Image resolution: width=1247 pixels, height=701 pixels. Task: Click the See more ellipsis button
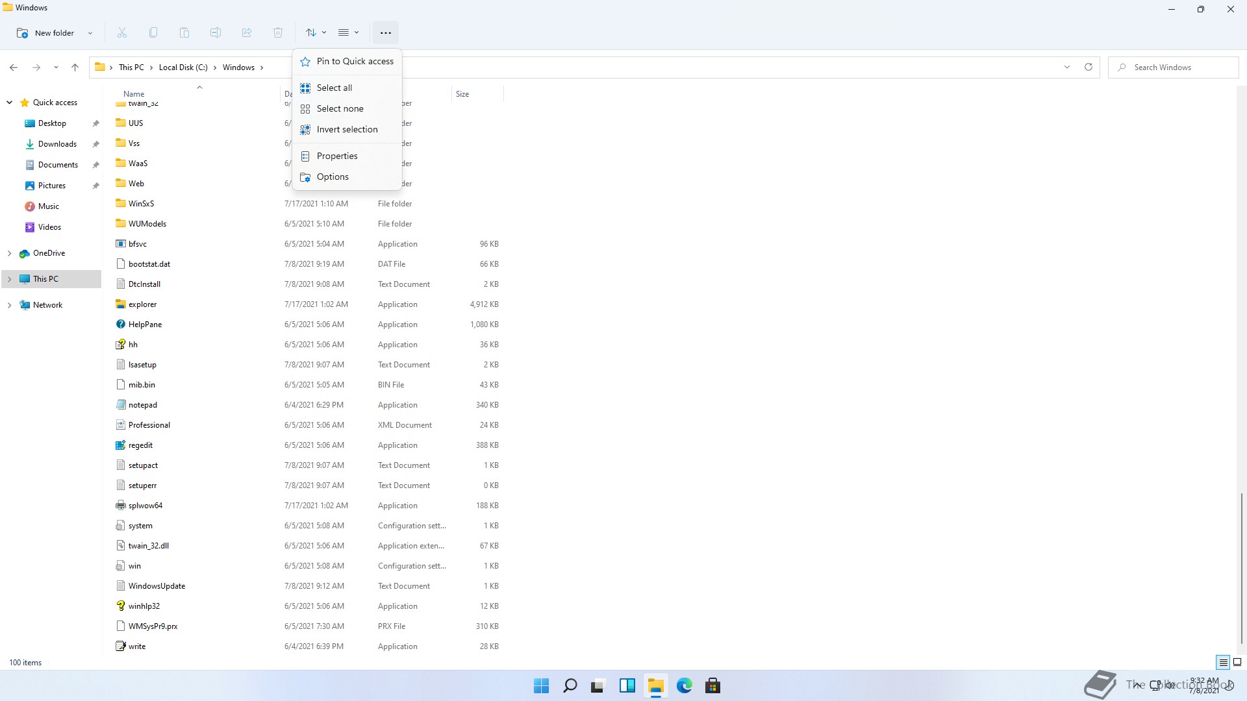click(x=385, y=32)
